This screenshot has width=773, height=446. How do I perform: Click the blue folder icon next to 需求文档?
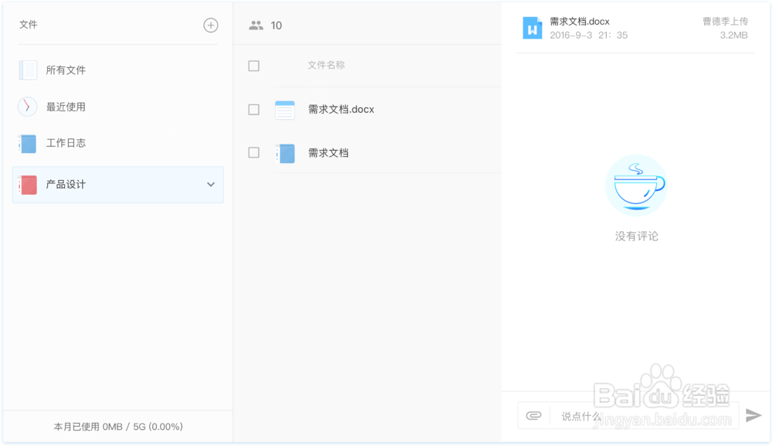pos(285,153)
